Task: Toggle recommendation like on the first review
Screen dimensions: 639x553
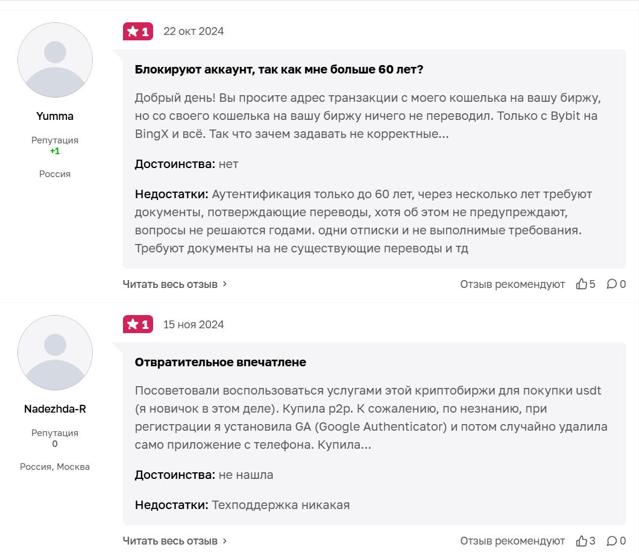Action: pyautogui.click(x=583, y=284)
